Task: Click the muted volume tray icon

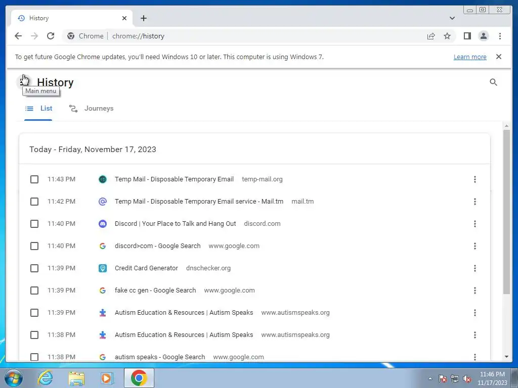Action: pyautogui.click(x=467, y=379)
